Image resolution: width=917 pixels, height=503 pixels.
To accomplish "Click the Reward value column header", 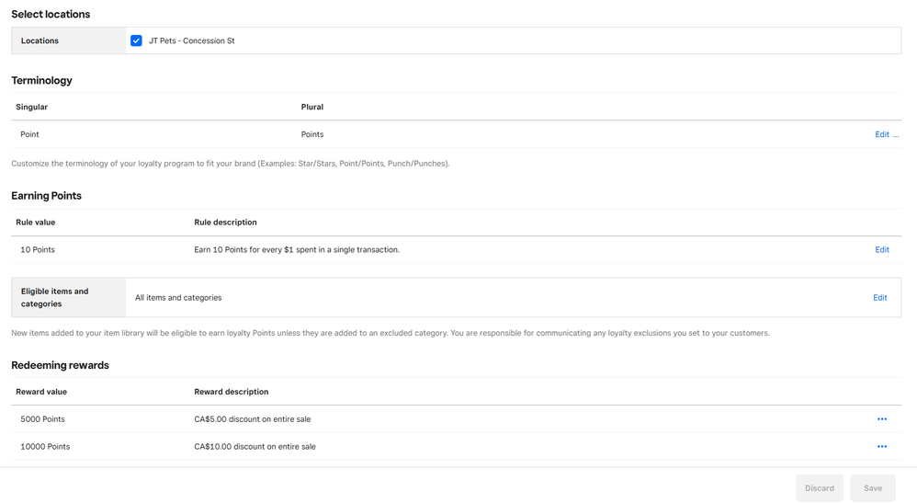I will 41,391.
